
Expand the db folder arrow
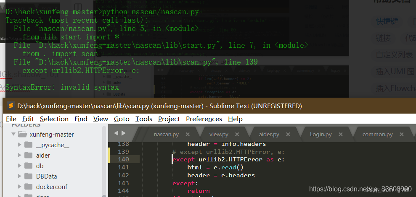pyautogui.click(x=20, y=166)
